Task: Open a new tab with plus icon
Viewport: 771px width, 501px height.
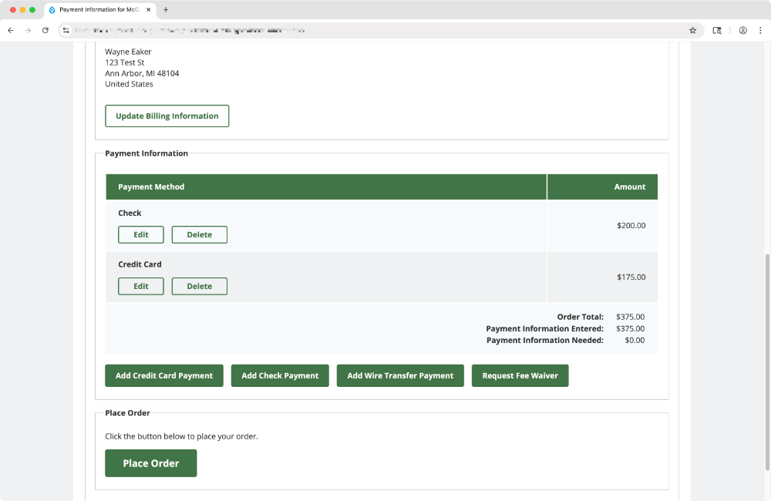Action: [x=166, y=10]
